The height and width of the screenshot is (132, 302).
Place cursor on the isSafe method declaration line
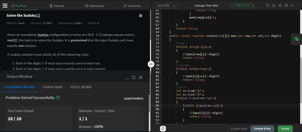[x=225, y=36]
